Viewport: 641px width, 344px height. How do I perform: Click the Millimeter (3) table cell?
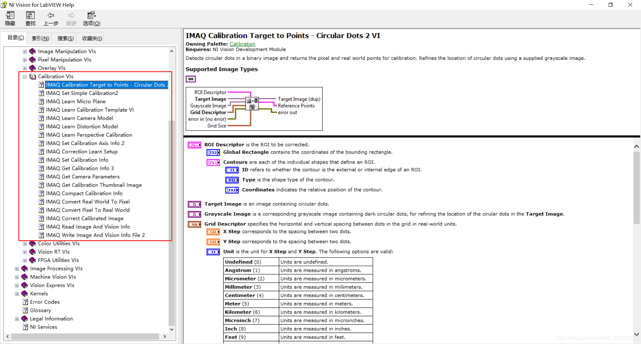coord(251,287)
